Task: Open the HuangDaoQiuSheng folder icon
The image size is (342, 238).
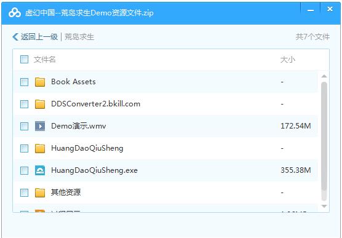Action: [40, 148]
